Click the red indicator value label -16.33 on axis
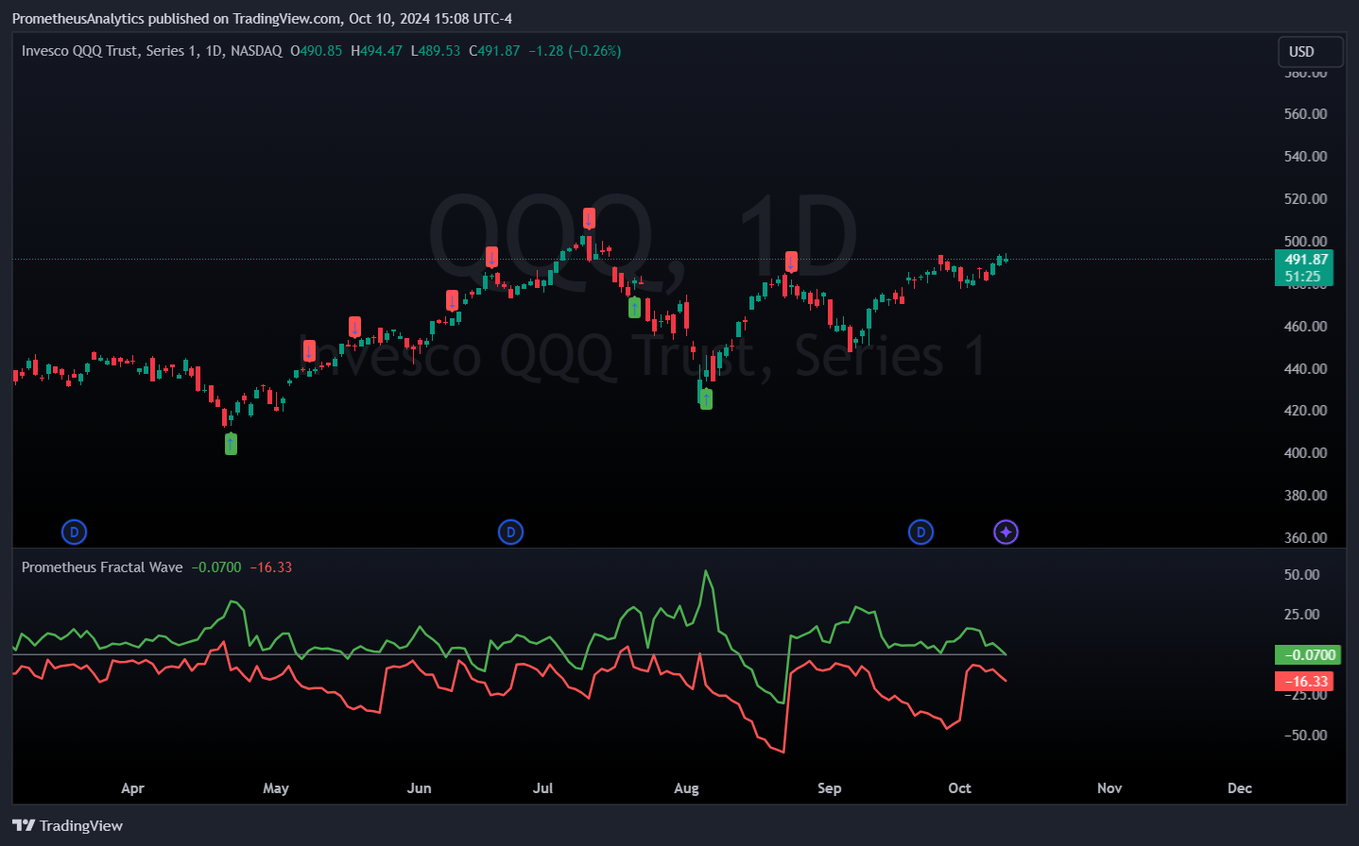 tap(1306, 681)
